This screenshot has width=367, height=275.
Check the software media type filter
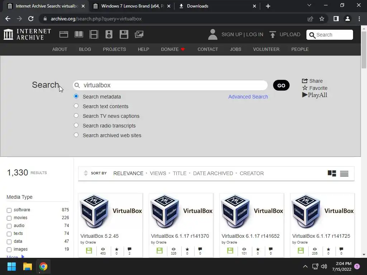coord(9,210)
